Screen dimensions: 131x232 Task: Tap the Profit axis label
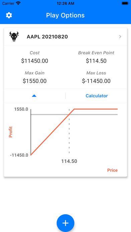[11, 132]
